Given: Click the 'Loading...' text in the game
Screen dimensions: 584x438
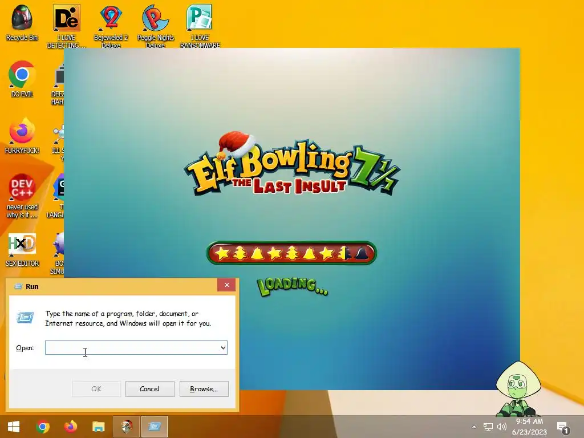Looking at the screenshot, I should point(293,287).
